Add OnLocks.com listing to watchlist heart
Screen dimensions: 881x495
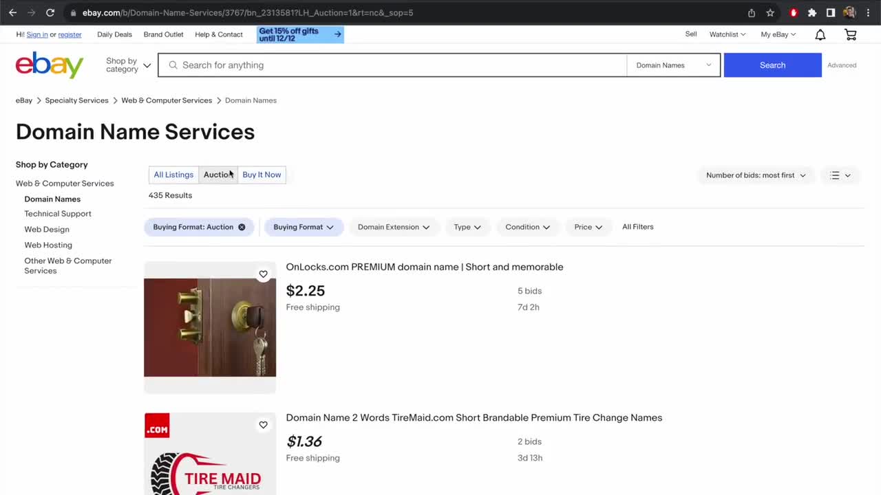[263, 274]
